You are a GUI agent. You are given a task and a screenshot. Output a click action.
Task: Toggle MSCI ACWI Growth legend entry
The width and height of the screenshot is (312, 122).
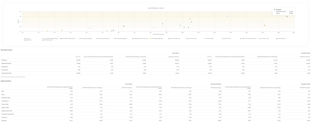191,39
